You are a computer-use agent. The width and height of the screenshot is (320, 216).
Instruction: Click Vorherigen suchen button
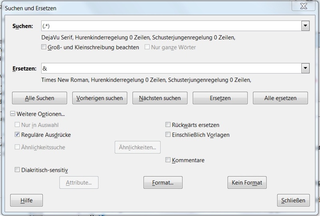[100, 98]
